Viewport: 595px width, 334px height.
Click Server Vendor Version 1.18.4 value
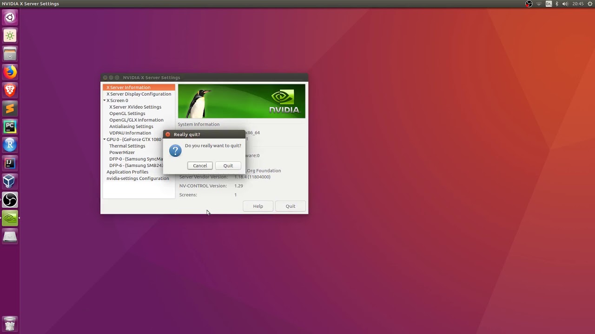tap(252, 177)
